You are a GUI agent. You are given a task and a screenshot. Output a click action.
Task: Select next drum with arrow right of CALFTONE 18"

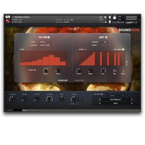pos(132,99)
